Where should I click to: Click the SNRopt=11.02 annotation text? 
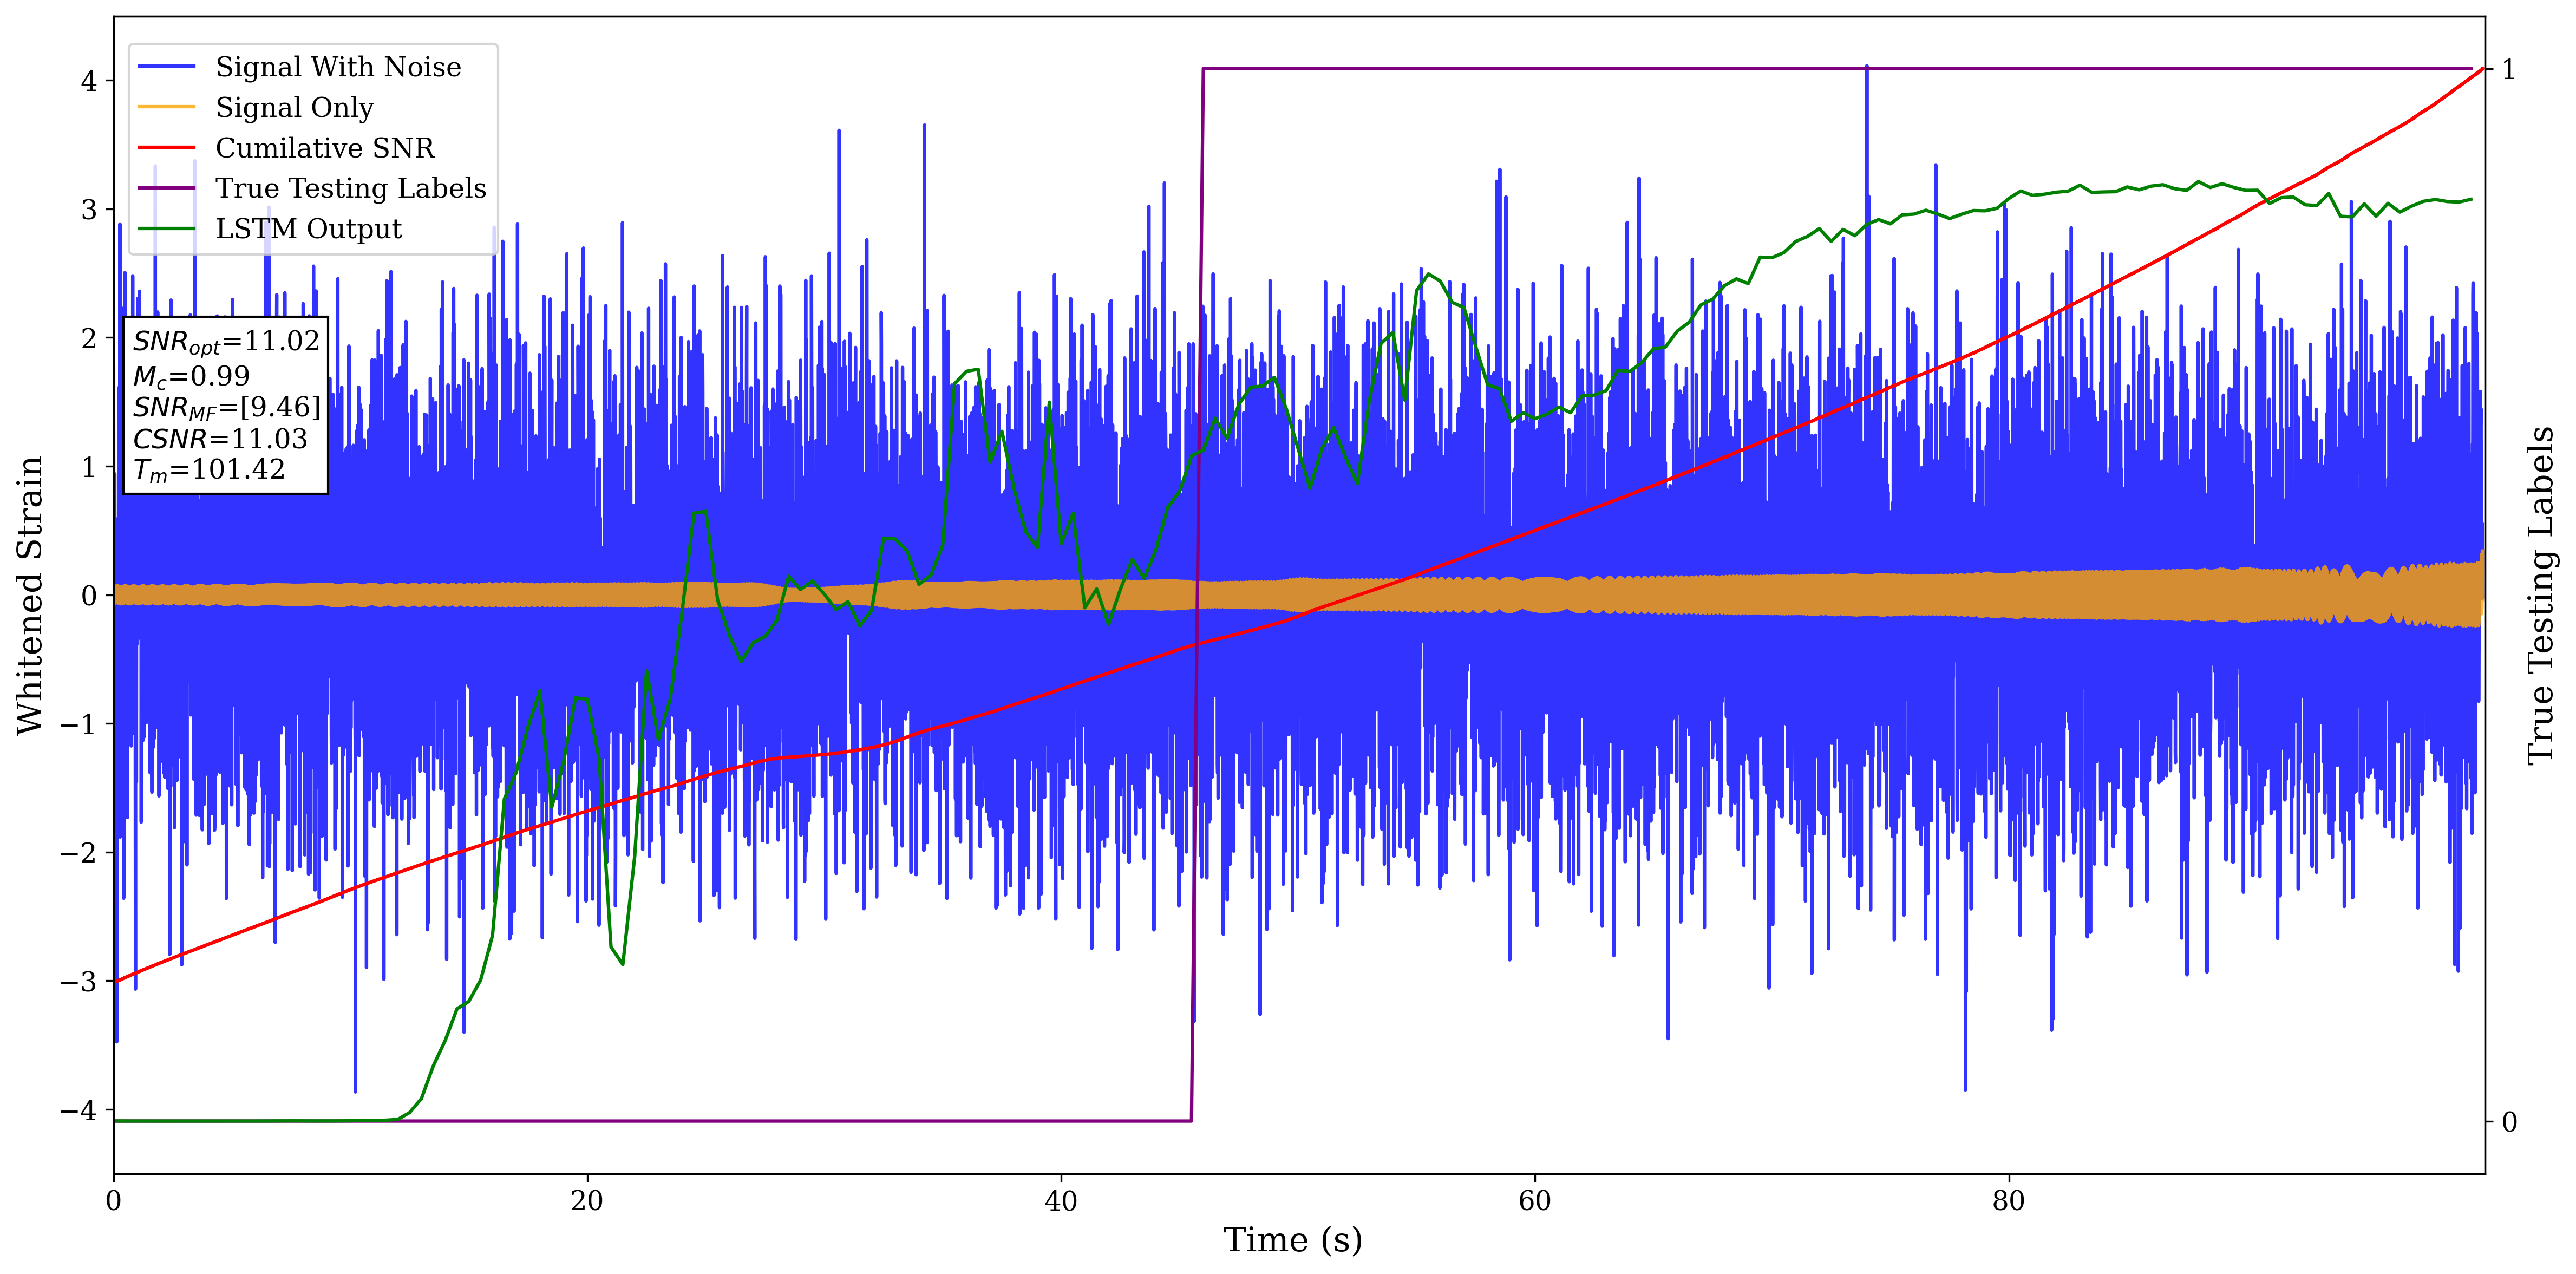point(226,342)
